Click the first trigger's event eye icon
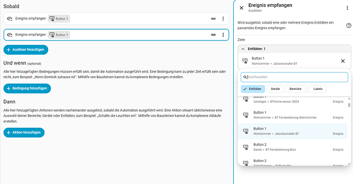This screenshot has height=184, width=353. point(9,19)
